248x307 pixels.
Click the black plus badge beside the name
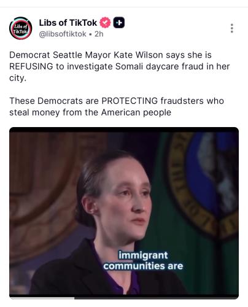pyautogui.click(x=119, y=23)
